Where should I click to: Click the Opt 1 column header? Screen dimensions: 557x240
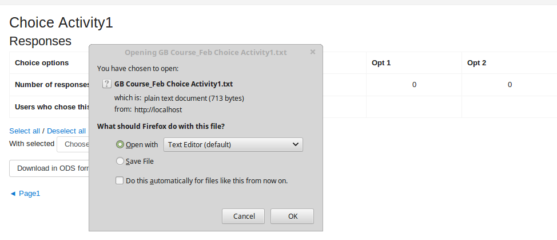click(414, 63)
